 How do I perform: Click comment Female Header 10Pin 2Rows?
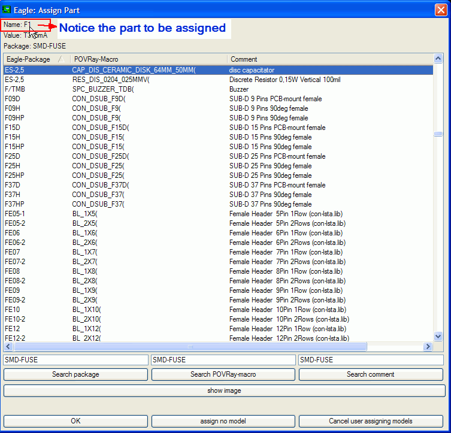[289, 319]
